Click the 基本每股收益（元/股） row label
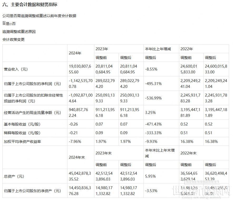This screenshot has height=200, width=233. (x=22, y=124)
